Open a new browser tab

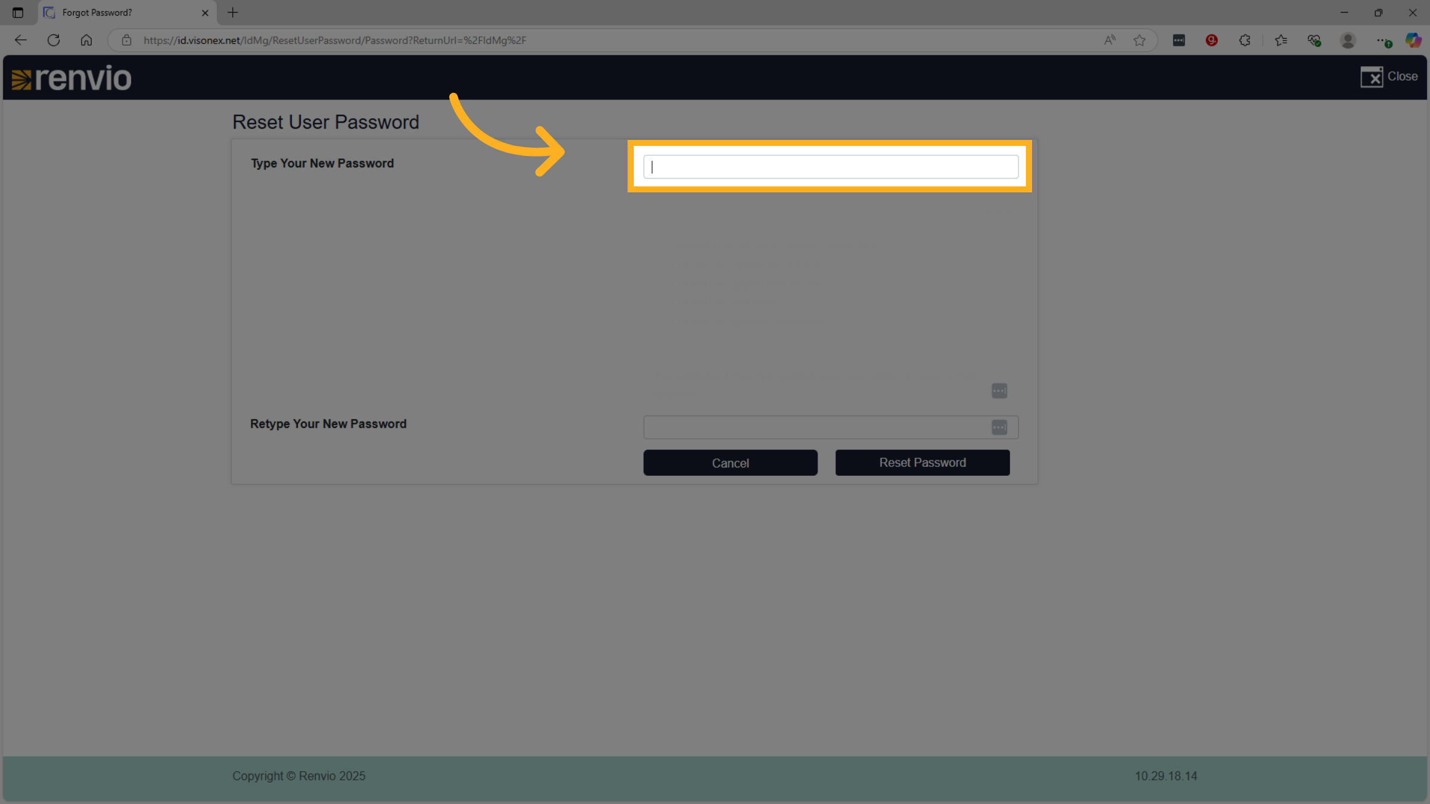[233, 13]
